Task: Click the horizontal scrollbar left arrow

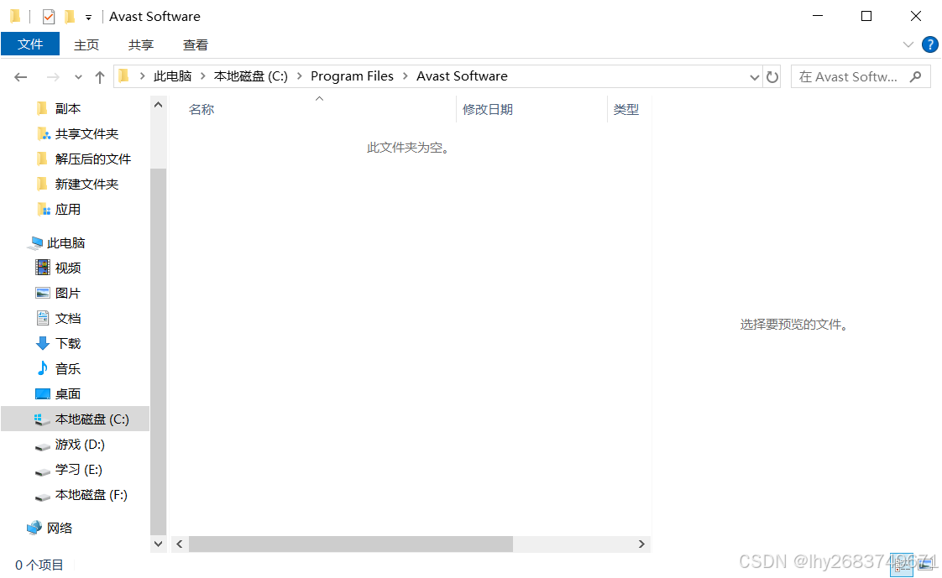Action: click(179, 544)
